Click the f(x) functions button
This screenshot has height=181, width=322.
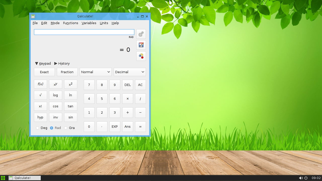41,84
